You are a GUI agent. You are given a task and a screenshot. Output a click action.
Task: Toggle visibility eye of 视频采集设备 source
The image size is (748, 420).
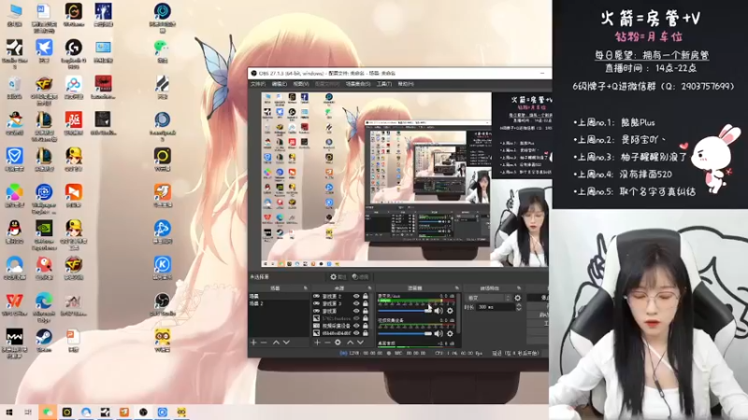[356, 326]
